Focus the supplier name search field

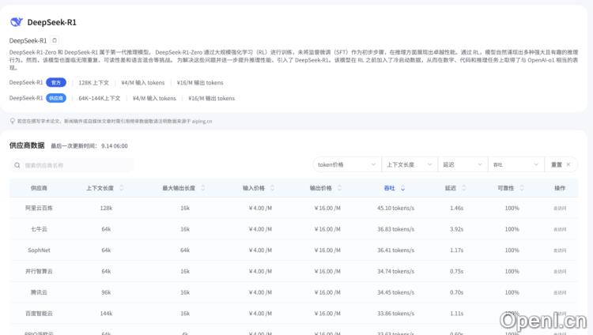[72, 165]
